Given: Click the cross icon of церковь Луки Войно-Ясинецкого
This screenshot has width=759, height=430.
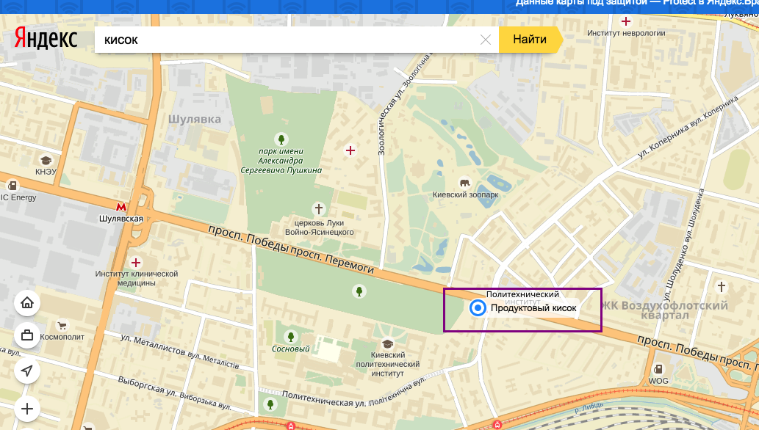Looking at the screenshot, I should click(x=318, y=209).
